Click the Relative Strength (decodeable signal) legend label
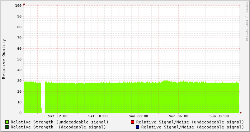 (58, 127)
